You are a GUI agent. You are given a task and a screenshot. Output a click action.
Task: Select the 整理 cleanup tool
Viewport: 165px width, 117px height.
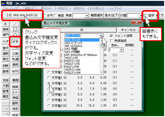click(5, 91)
